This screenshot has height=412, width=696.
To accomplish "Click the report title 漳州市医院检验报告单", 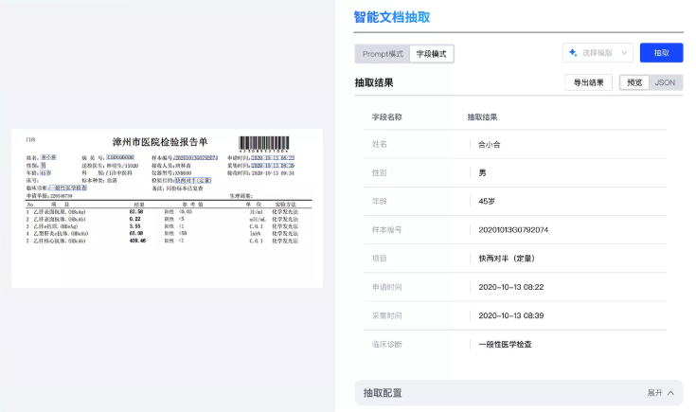I will coord(160,142).
